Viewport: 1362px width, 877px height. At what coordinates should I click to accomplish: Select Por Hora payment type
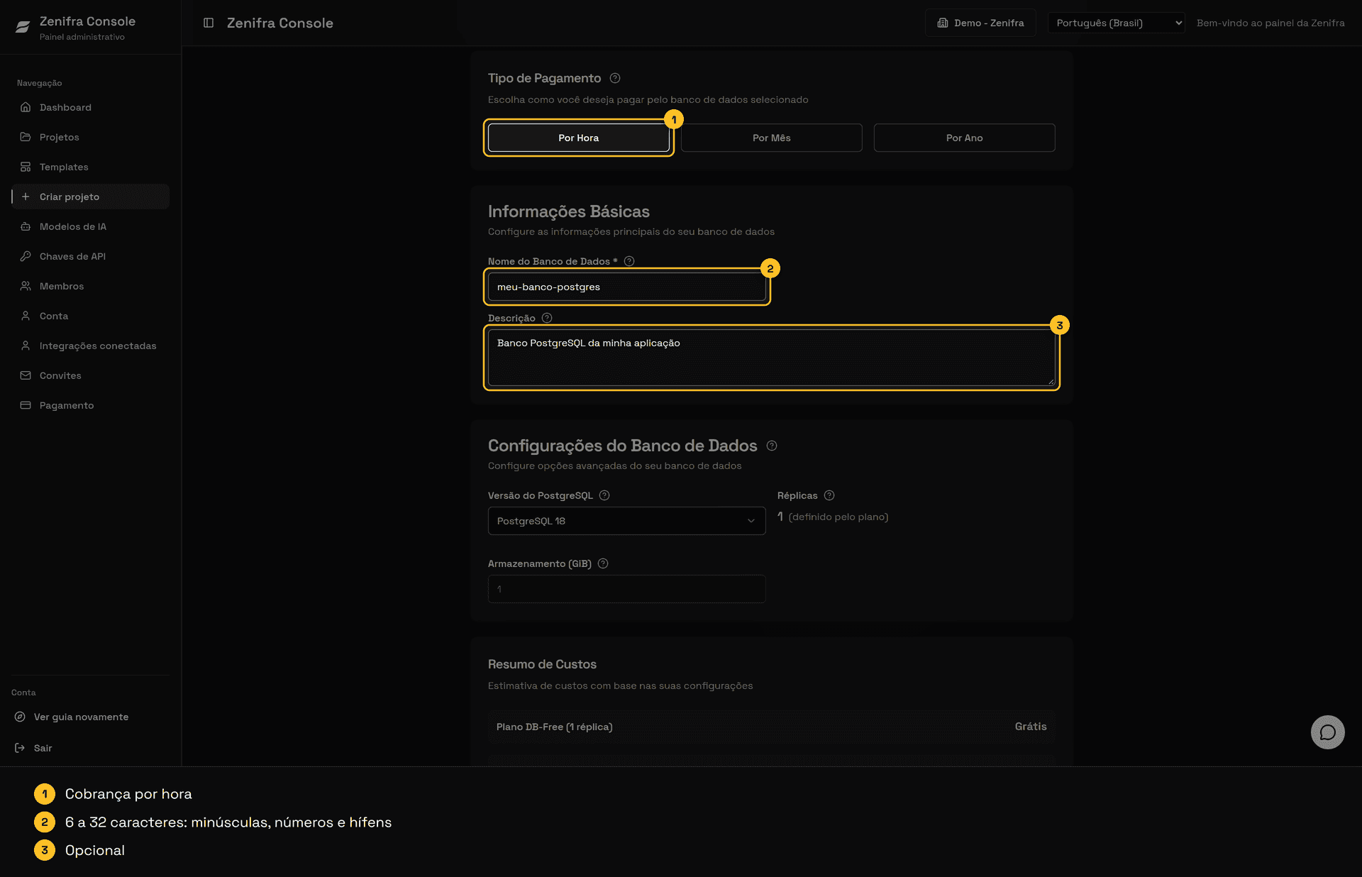(x=579, y=138)
